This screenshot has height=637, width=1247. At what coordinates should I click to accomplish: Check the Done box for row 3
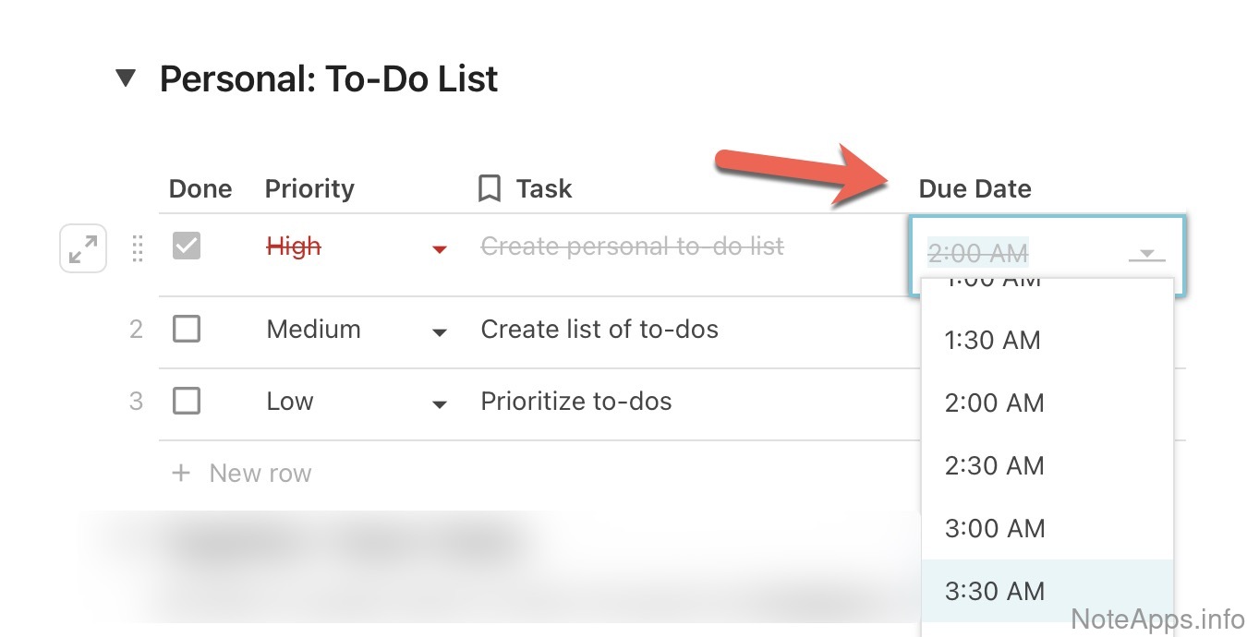point(187,402)
